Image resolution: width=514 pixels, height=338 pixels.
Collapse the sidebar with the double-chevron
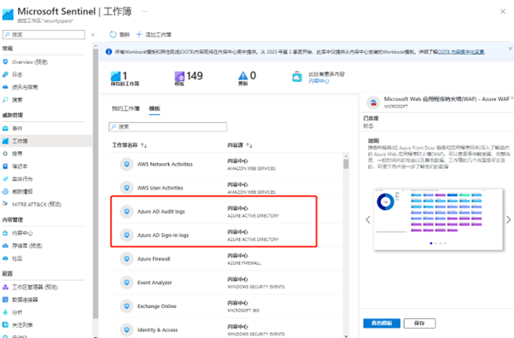pyautogui.click(x=93, y=34)
